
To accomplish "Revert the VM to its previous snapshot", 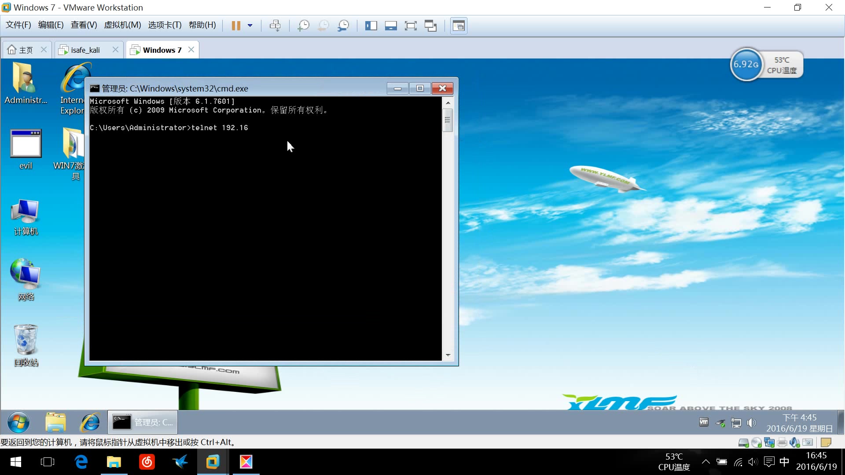I will (323, 26).
